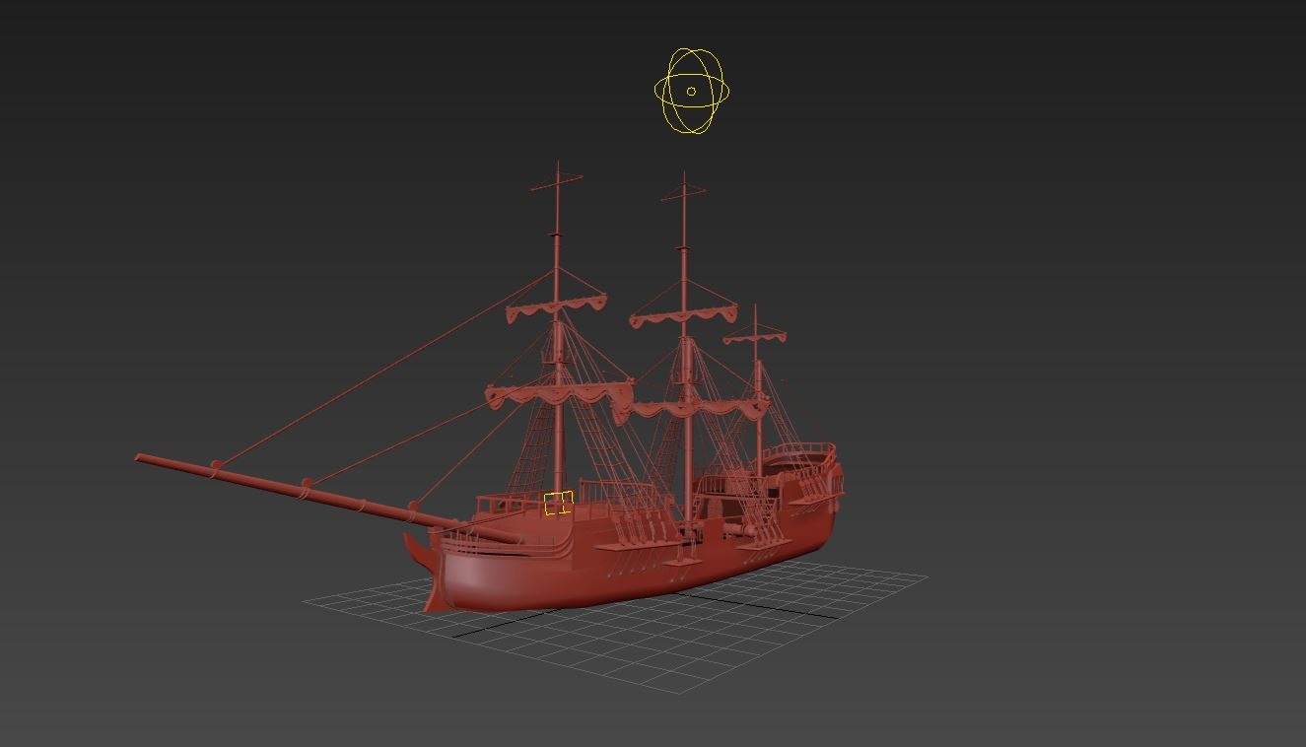Click the home grid's far right corner
This screenshot has height=747, width=1306.
pyautogui.click(x=926, y=577)
